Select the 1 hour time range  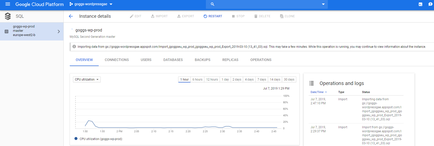coord(184,79)
